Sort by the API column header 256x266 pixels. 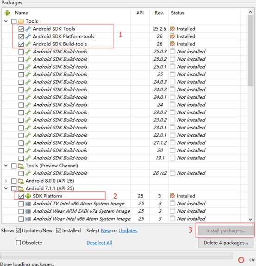pos(140,13)
